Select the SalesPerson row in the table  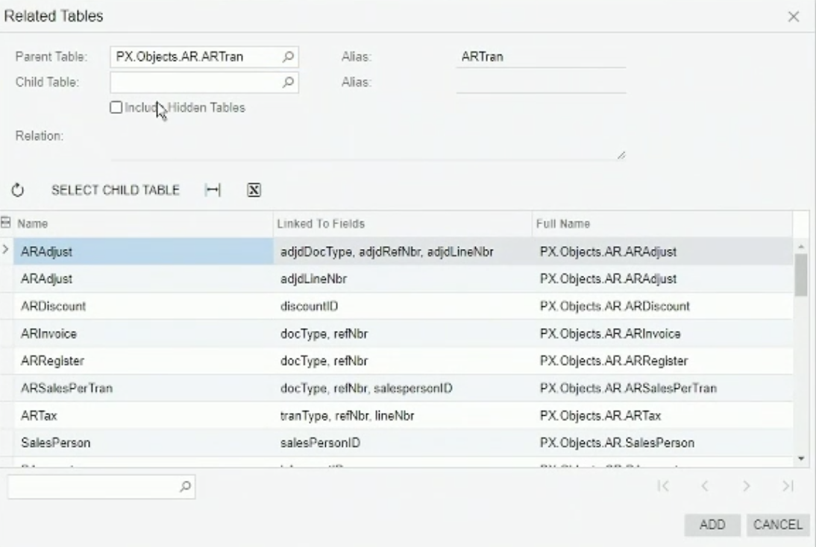pos(142,443)
